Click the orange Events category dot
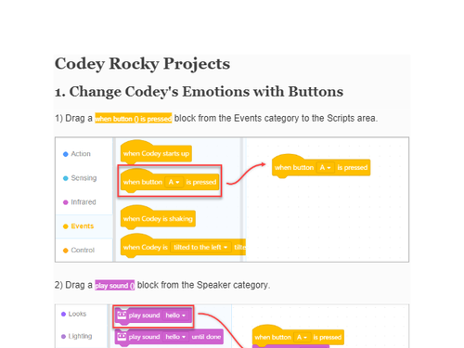 [x=66, y=226]
